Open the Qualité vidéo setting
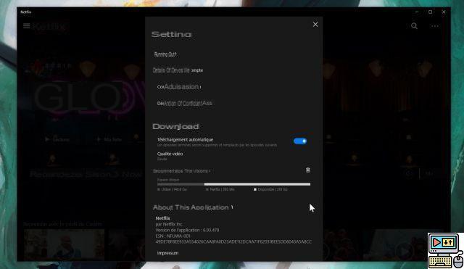Screen dimensions: 464x269 click(x=170, y=156)
